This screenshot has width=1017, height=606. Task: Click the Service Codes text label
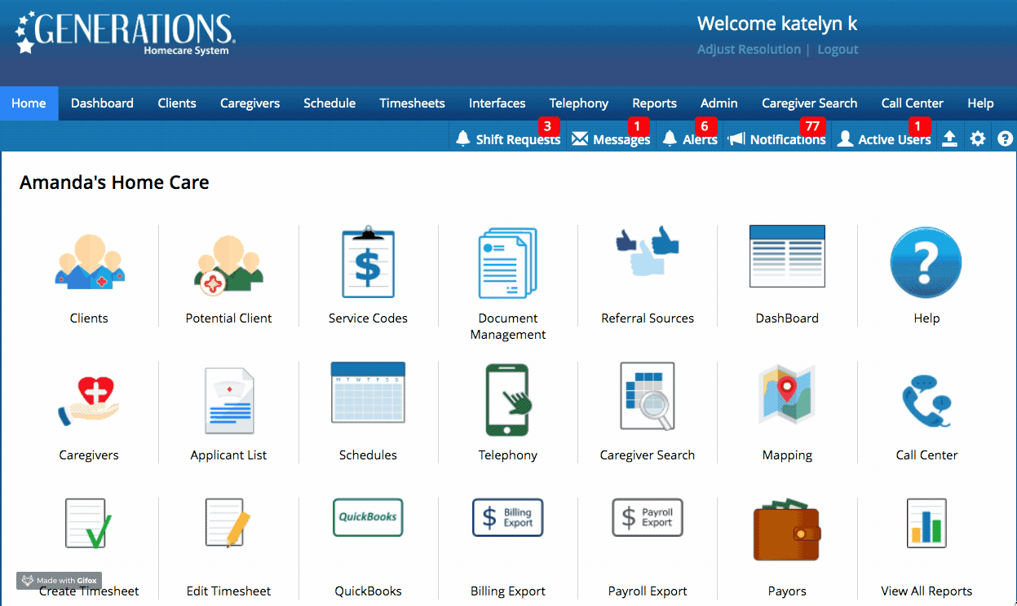(x=368, y=318)
